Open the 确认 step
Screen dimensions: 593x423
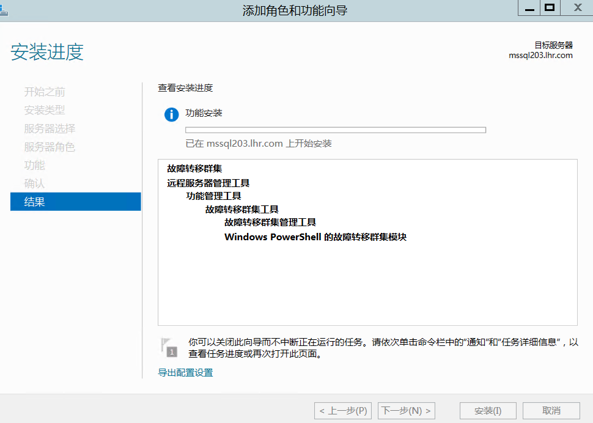click(x=34, y=184)
